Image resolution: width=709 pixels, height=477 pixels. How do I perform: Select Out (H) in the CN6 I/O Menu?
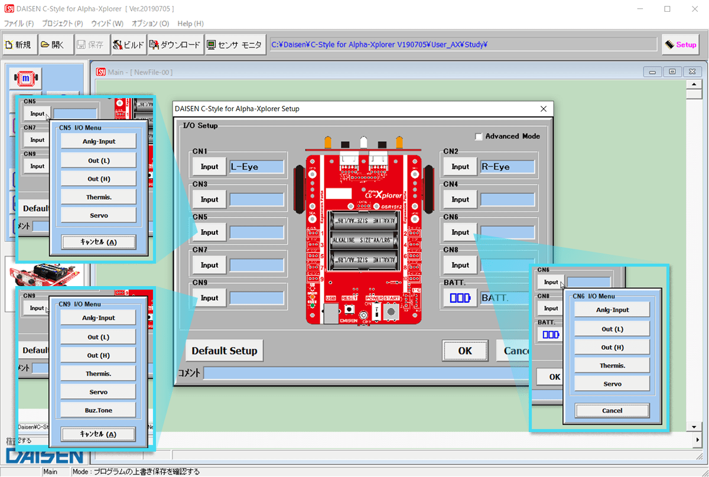point(612,348)
